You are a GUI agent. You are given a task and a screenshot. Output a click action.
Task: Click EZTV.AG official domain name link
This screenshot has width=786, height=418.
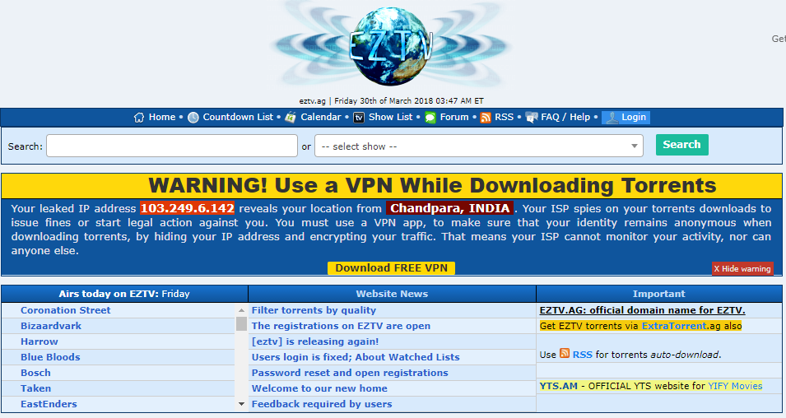point(642,310)
